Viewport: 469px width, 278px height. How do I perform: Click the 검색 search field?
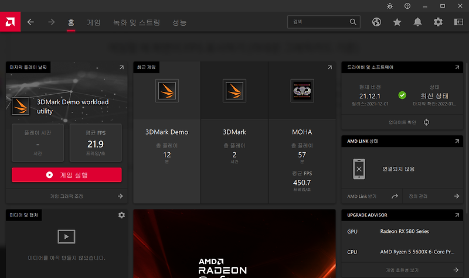point(324,22)
